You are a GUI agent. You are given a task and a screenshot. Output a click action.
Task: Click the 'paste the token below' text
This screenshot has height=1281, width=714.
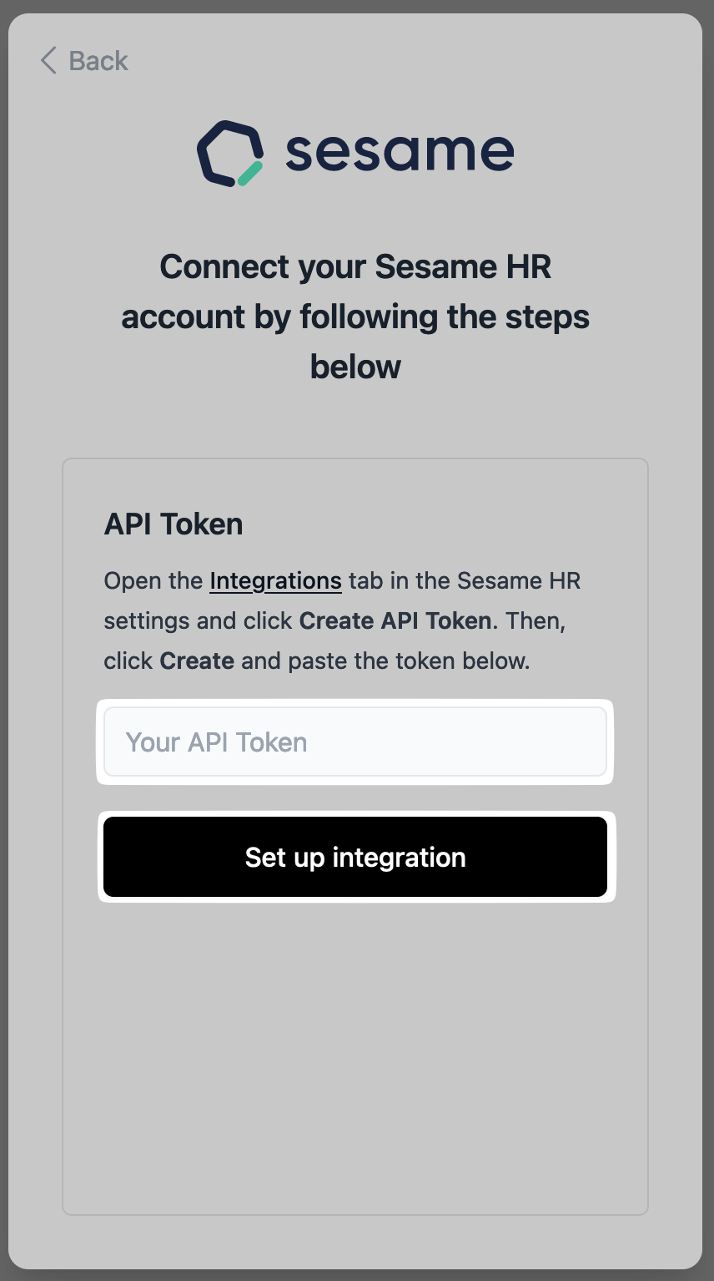tap(409, 661)
